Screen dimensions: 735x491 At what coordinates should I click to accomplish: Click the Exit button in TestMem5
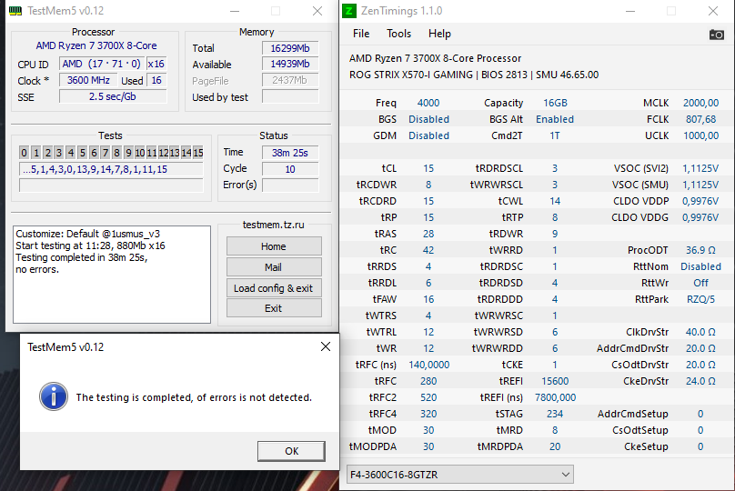coord(274,308)
